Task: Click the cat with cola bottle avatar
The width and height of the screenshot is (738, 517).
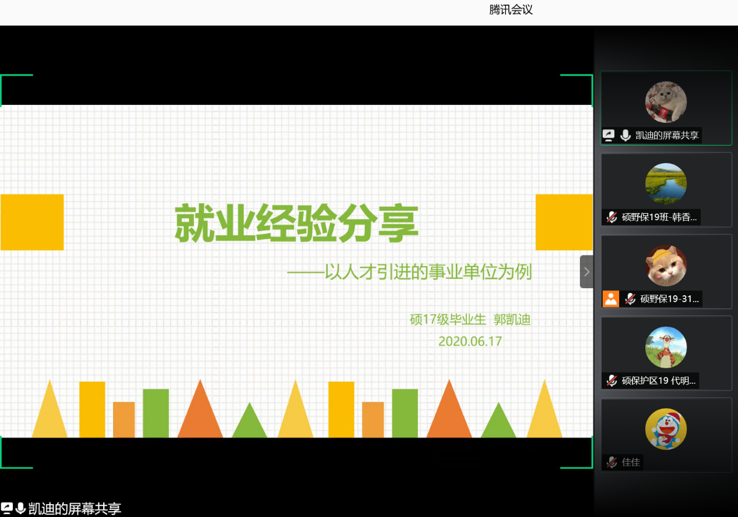Action: point(666,102)
